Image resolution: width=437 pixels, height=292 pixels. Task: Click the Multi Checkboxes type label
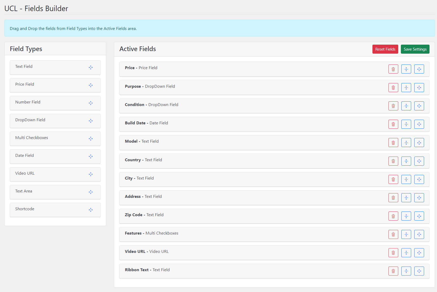[32, 137]
